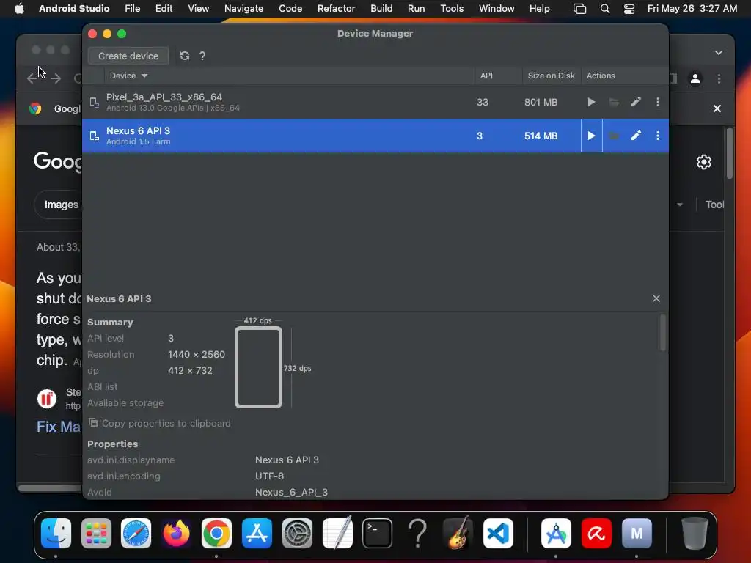Screen dimensions: 751x563
Task: Copy properties to clipboard
Action: (x=160, y=423)
